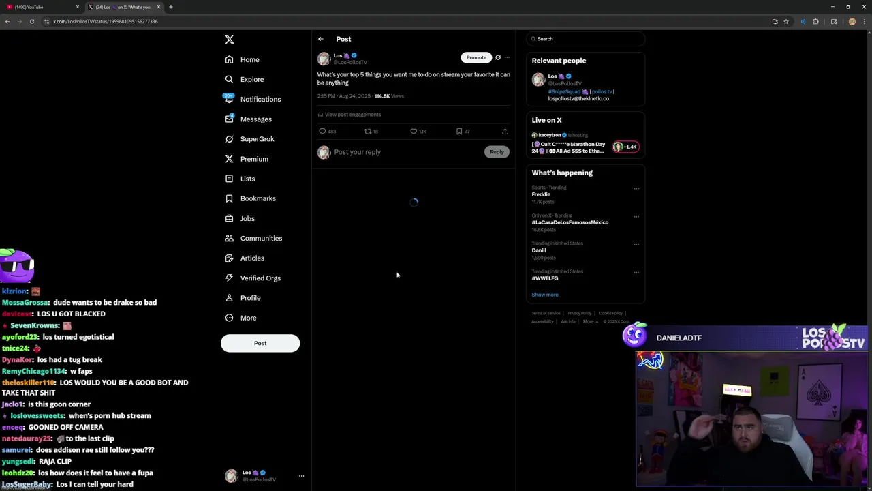
Task: Open Freddie trending topic
Action: (x=541, y=194)
